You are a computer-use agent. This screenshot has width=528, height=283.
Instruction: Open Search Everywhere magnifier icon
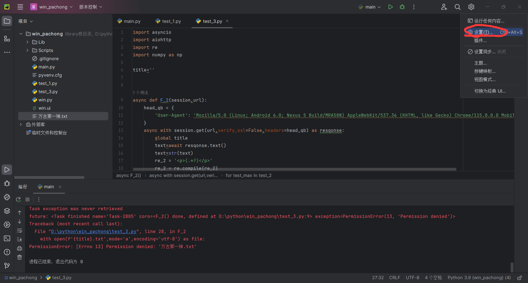click(x=457, y=7)
